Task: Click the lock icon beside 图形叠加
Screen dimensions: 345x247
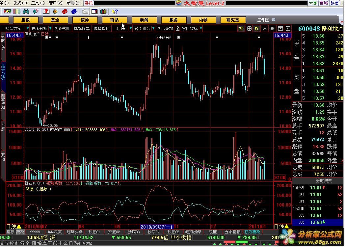Action: tap(177, 28)
